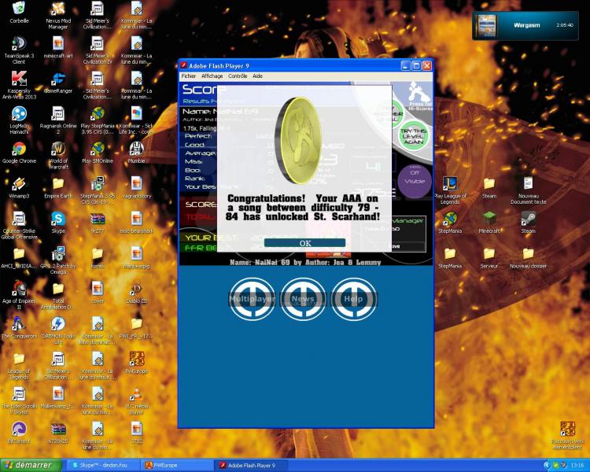Select the TeamSpeak 3 Client icon
Image resolution: width=590 pixels, height=472 pixels.
tap(19, 50)
